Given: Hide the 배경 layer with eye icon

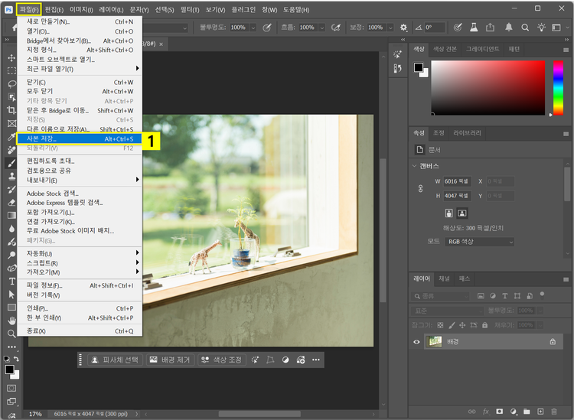Looking at the screenshot, I should click(417, 342).
